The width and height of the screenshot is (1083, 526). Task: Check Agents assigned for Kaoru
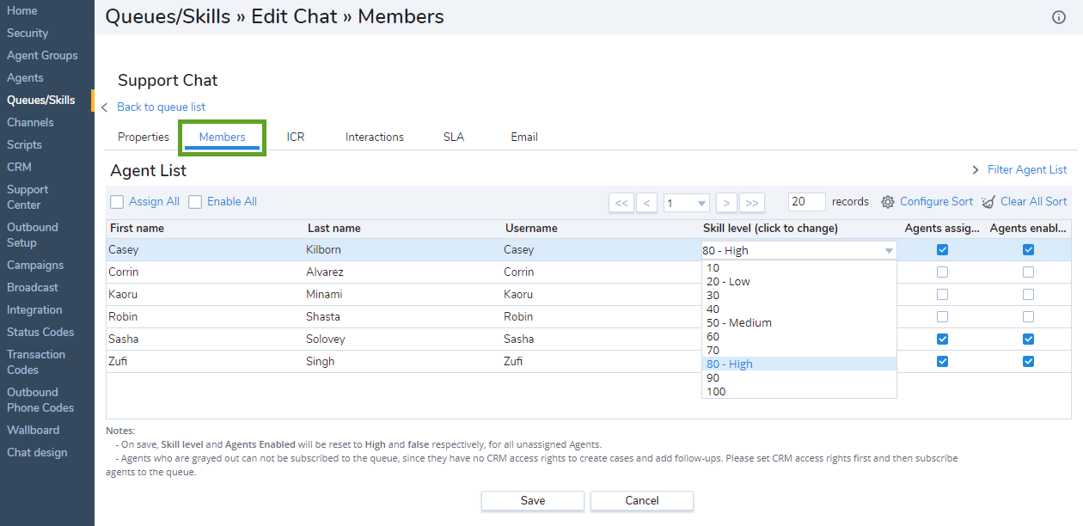click(942, 295)
